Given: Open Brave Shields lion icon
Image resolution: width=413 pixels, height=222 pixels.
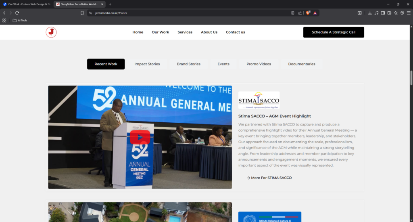Looking at the screenshot, I should point(308,13).
